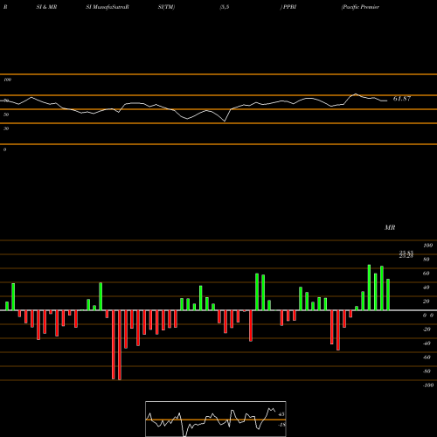
Task: Click the RSI panel's 100 axis label
Action: point(7,80)
